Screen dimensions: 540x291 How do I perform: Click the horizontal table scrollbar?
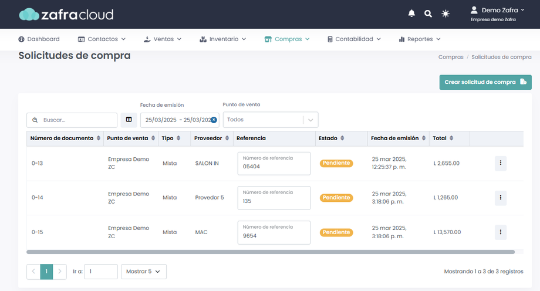(x=270, y=252)
